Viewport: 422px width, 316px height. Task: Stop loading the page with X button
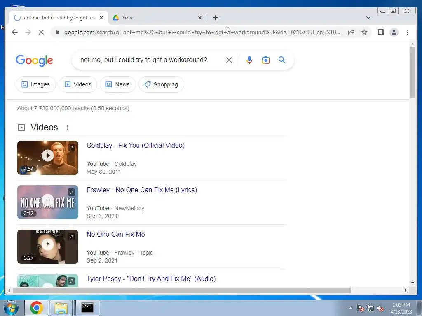(41, 32)
